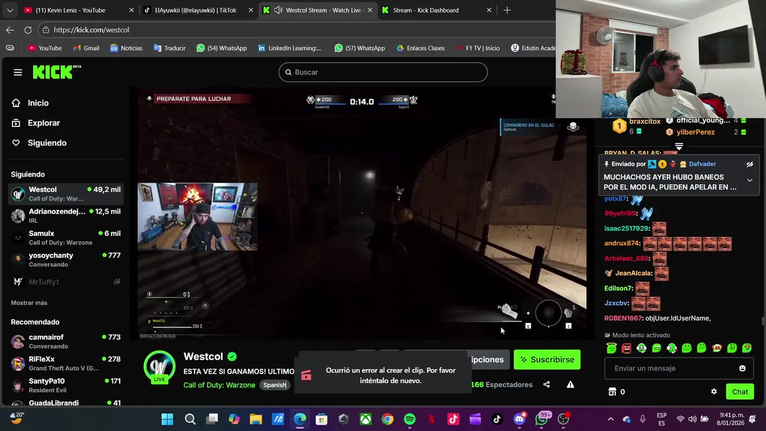766x431 pixels.
Task: Focus the Buscar search field
Action: coord(383,72)
